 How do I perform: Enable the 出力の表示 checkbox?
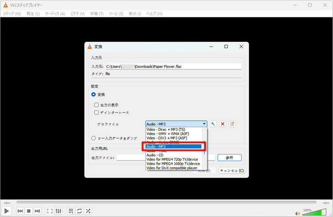point(96,105)
